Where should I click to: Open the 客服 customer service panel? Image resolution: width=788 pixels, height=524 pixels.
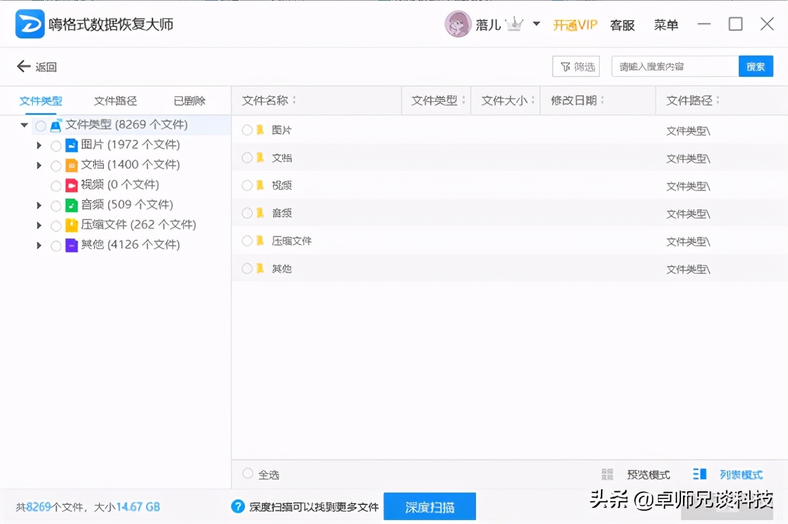621,25
